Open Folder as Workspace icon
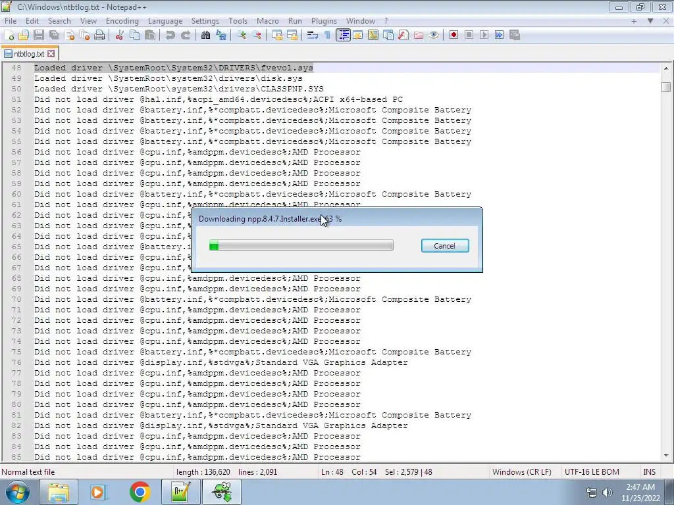This screenshot has width=674, height=505. (x=419, y=36)
